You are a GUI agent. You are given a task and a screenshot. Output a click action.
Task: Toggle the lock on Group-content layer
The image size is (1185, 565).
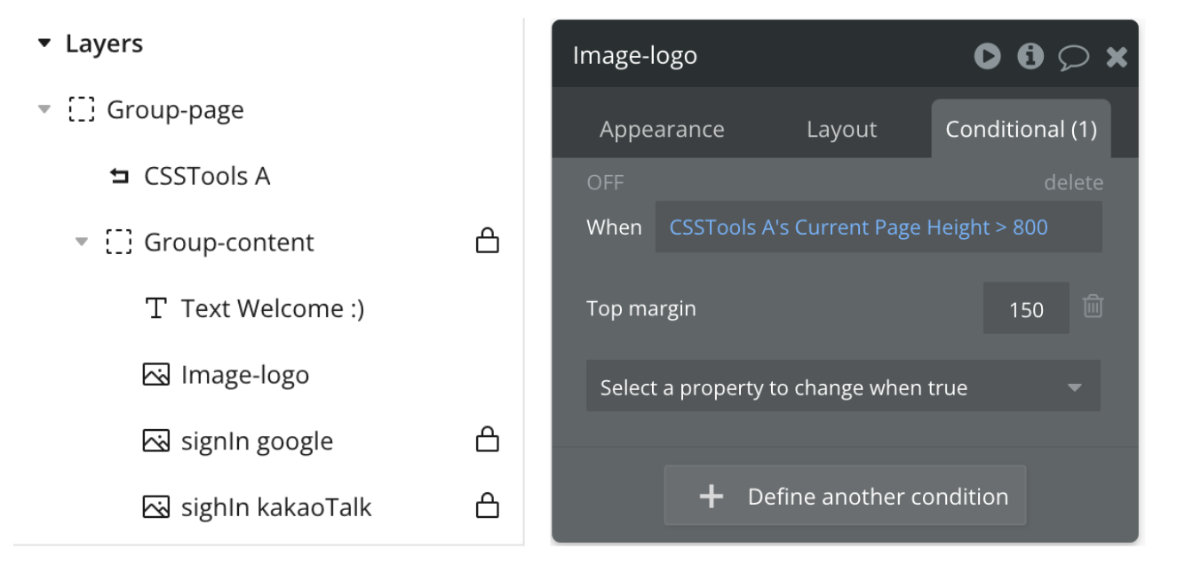pyautogui.click(x=487, y=241)
